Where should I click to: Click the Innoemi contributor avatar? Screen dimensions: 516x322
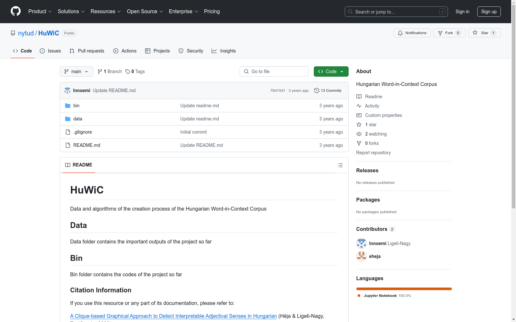(362, 243)
